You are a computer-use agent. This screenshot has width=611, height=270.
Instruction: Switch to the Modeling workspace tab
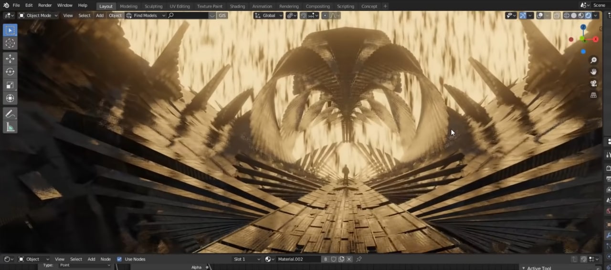(128, 6)
